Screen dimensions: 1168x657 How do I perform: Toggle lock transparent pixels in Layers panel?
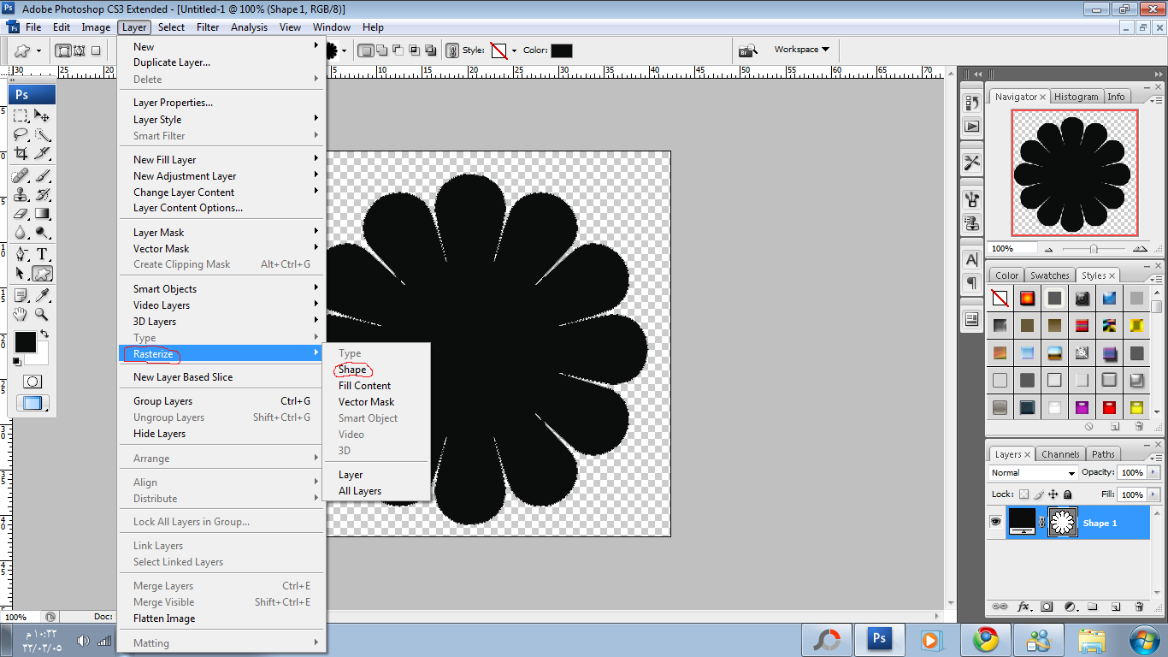(1023, 494)
